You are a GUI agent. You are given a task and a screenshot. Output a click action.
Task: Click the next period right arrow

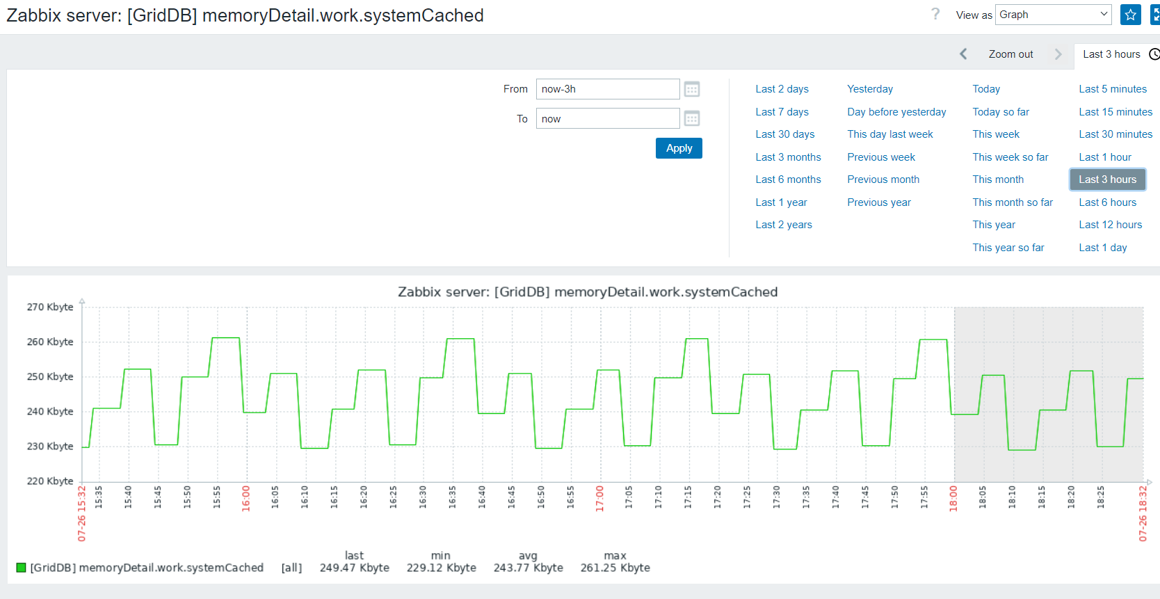point(1058,54)
